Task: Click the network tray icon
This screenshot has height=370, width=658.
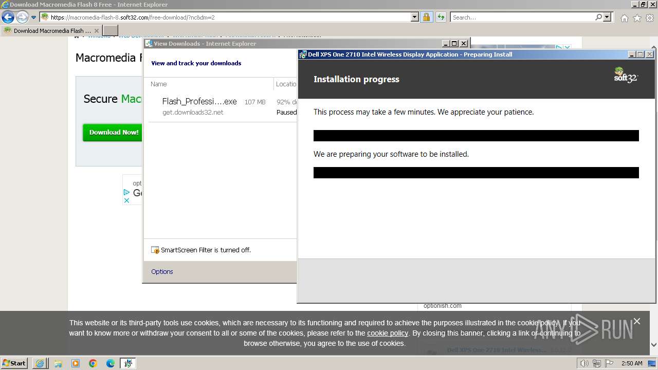Action: pos(597,363)
